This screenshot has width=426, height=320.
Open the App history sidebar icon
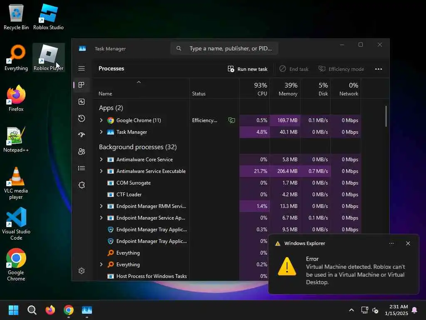82,118
